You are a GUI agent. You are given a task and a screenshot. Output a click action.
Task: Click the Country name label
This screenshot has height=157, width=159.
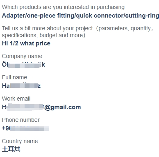coord(20,141)
